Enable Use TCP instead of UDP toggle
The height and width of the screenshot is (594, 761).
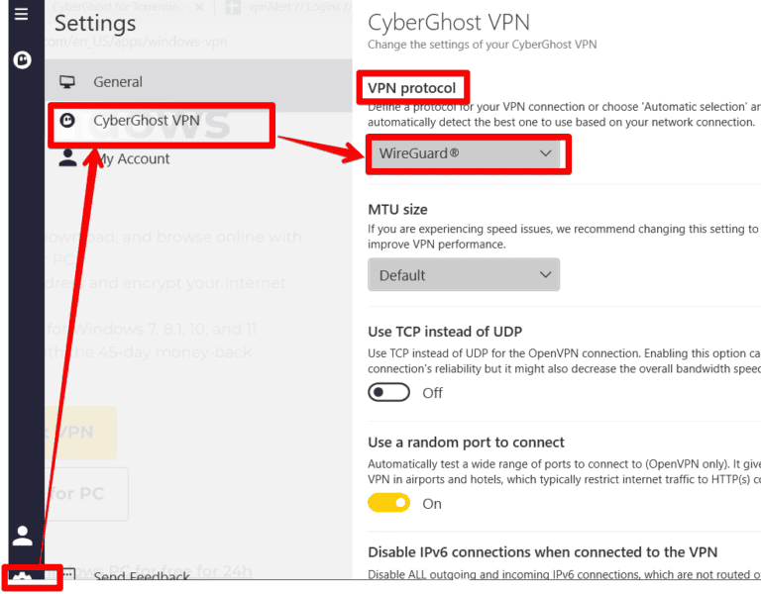point(388,392)
